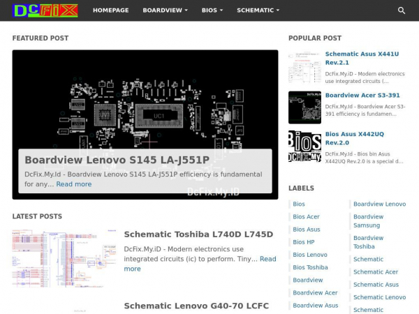Image resolution: width=419 pixels, height=314 pixels.
Task: Open the Boardview Lenovo S145 LA-J551P title
Action: pos(117,160)
